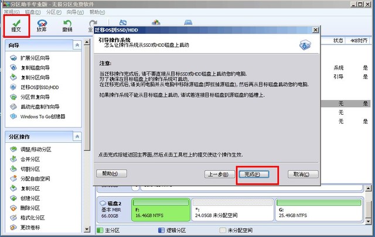The height and width of the screenshot is (237, 375).
Task: Select 合并分区 operation
Action: coord(30,159)
